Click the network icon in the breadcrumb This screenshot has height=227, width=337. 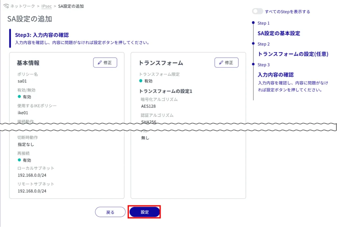[x=6, y=6]
